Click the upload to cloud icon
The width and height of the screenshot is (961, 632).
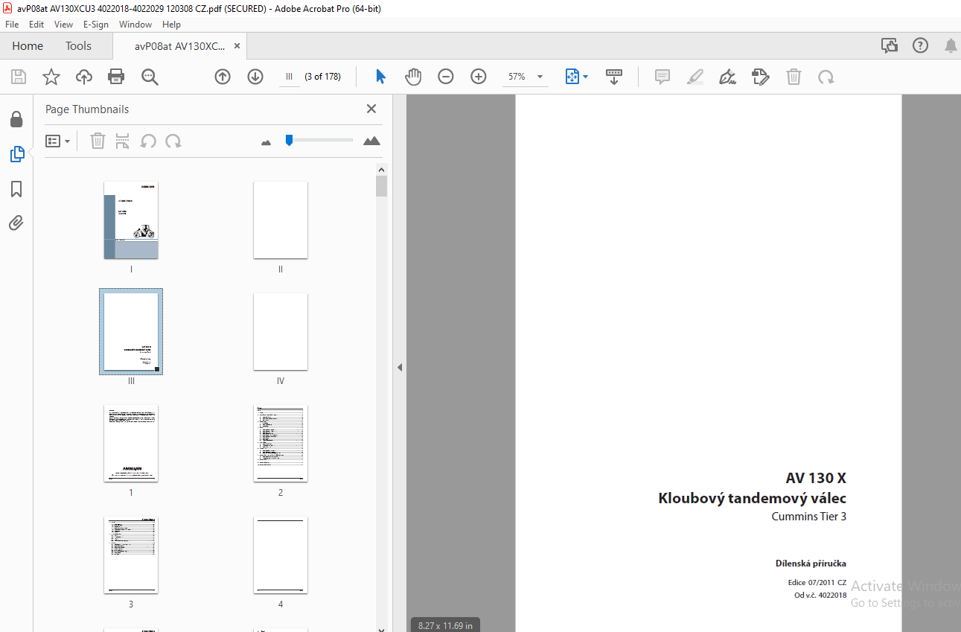(84, 77)
